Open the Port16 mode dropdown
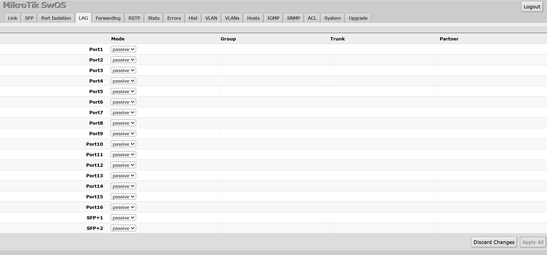 click(123, 207)
